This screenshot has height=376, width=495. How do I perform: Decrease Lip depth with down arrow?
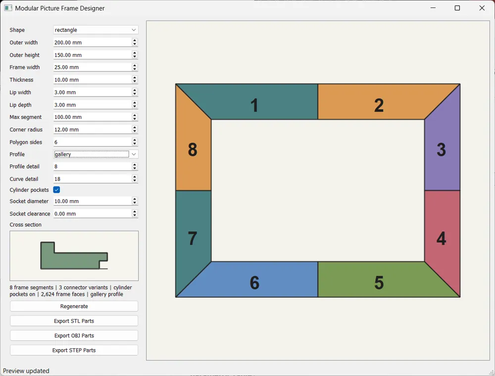135,107
